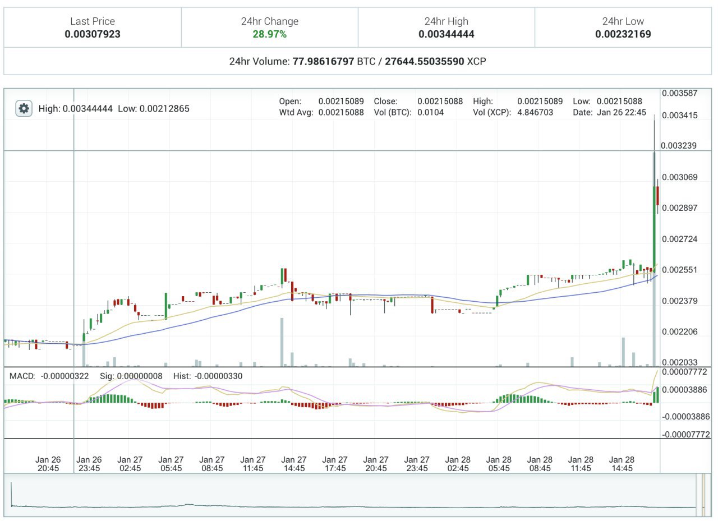The image size is (718, 530).
Task: Select the BTC volume 77.98616797
Action: (x=324, y=61)
